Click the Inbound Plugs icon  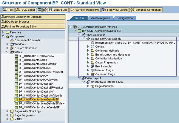coord(92,70)
